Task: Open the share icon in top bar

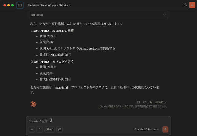Action: pyautogui.click(x=185, y=5)
